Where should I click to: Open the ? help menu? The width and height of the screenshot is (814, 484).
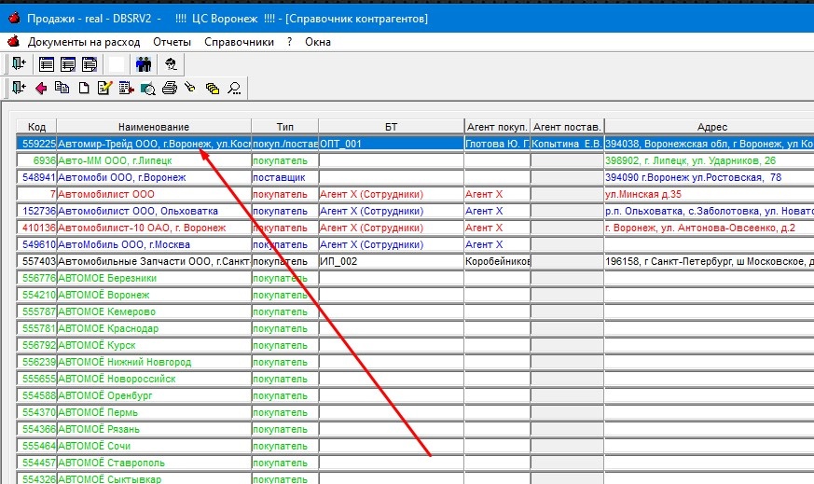click(289, 42)
